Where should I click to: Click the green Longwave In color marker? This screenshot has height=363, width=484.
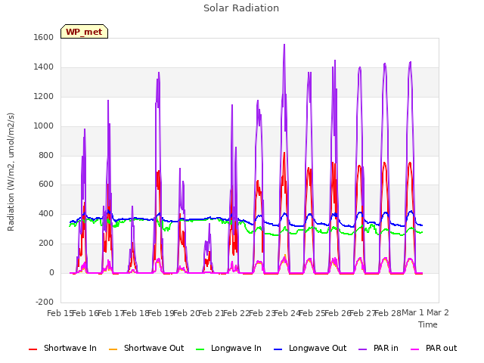click(200, 349)
